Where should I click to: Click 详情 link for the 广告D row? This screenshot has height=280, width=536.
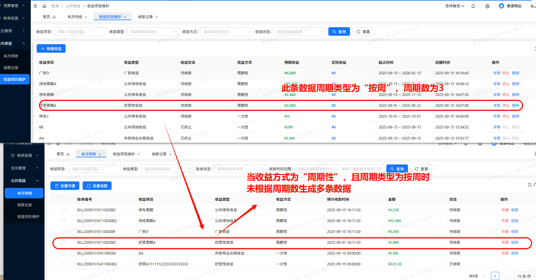496,73
